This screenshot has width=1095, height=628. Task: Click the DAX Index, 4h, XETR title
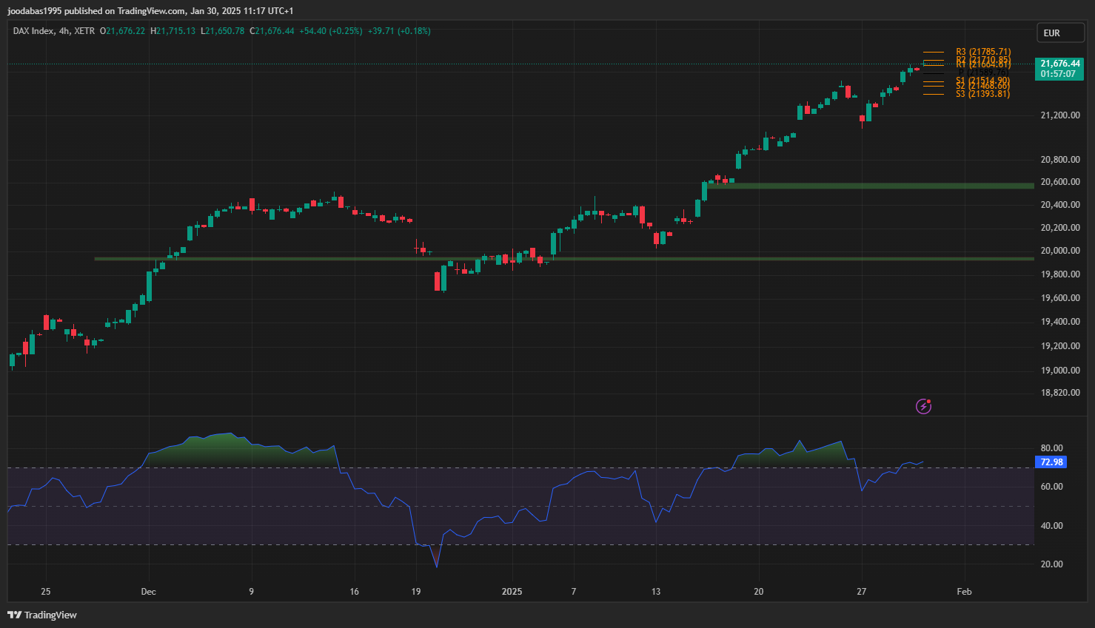[54, 31]
